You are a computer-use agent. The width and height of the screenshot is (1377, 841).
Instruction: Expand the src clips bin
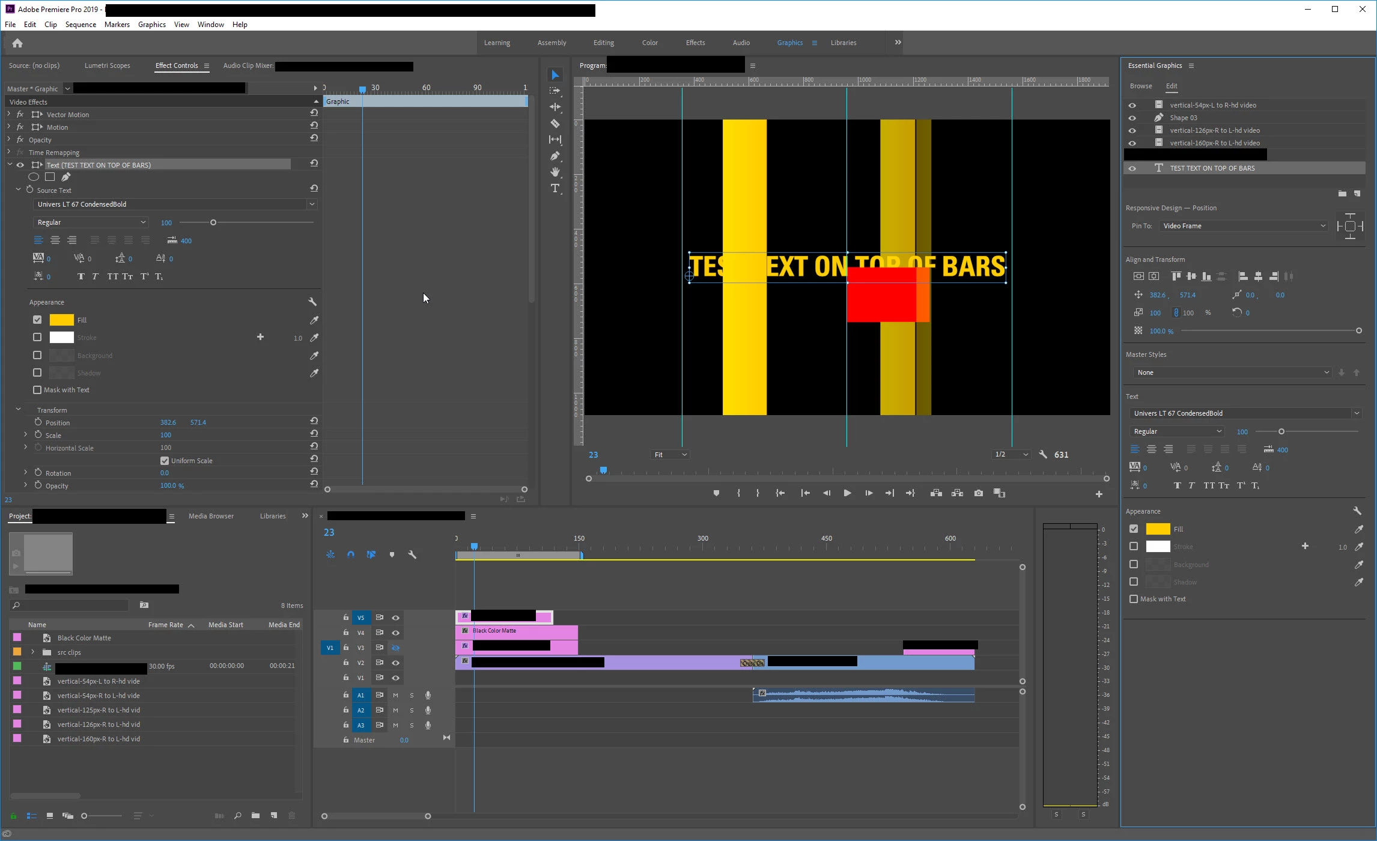(x=33, y=652)
